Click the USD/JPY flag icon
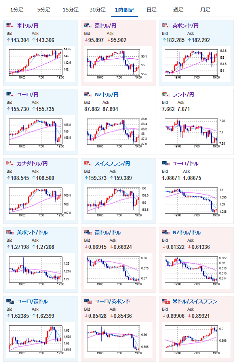 click(x=10, y=25)
